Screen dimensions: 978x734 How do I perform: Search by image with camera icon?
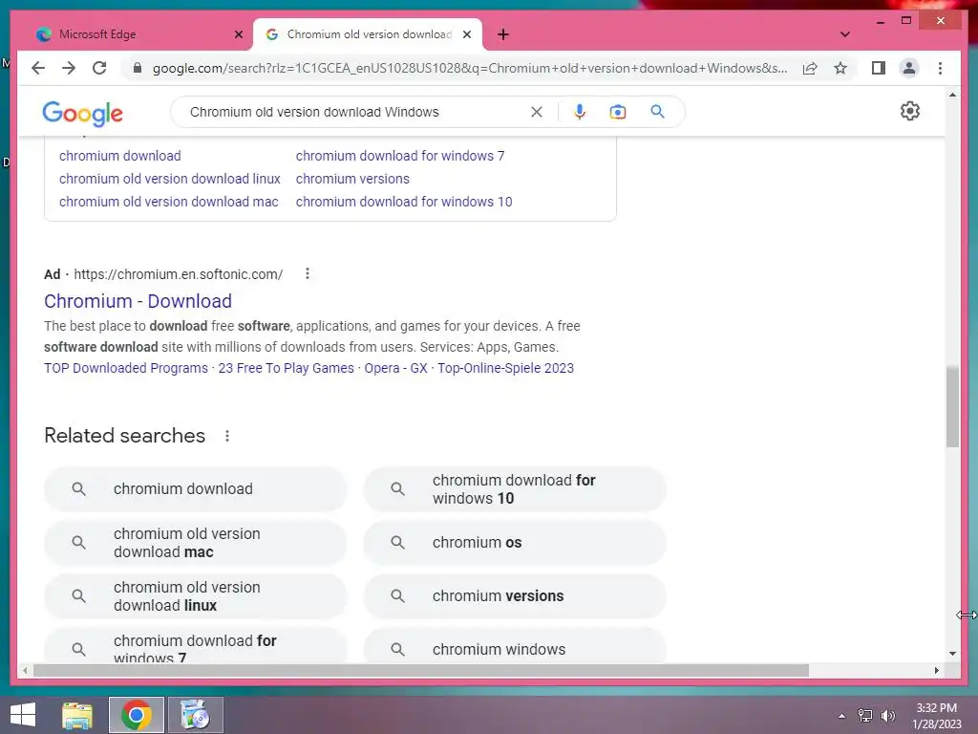coord(618,112)
